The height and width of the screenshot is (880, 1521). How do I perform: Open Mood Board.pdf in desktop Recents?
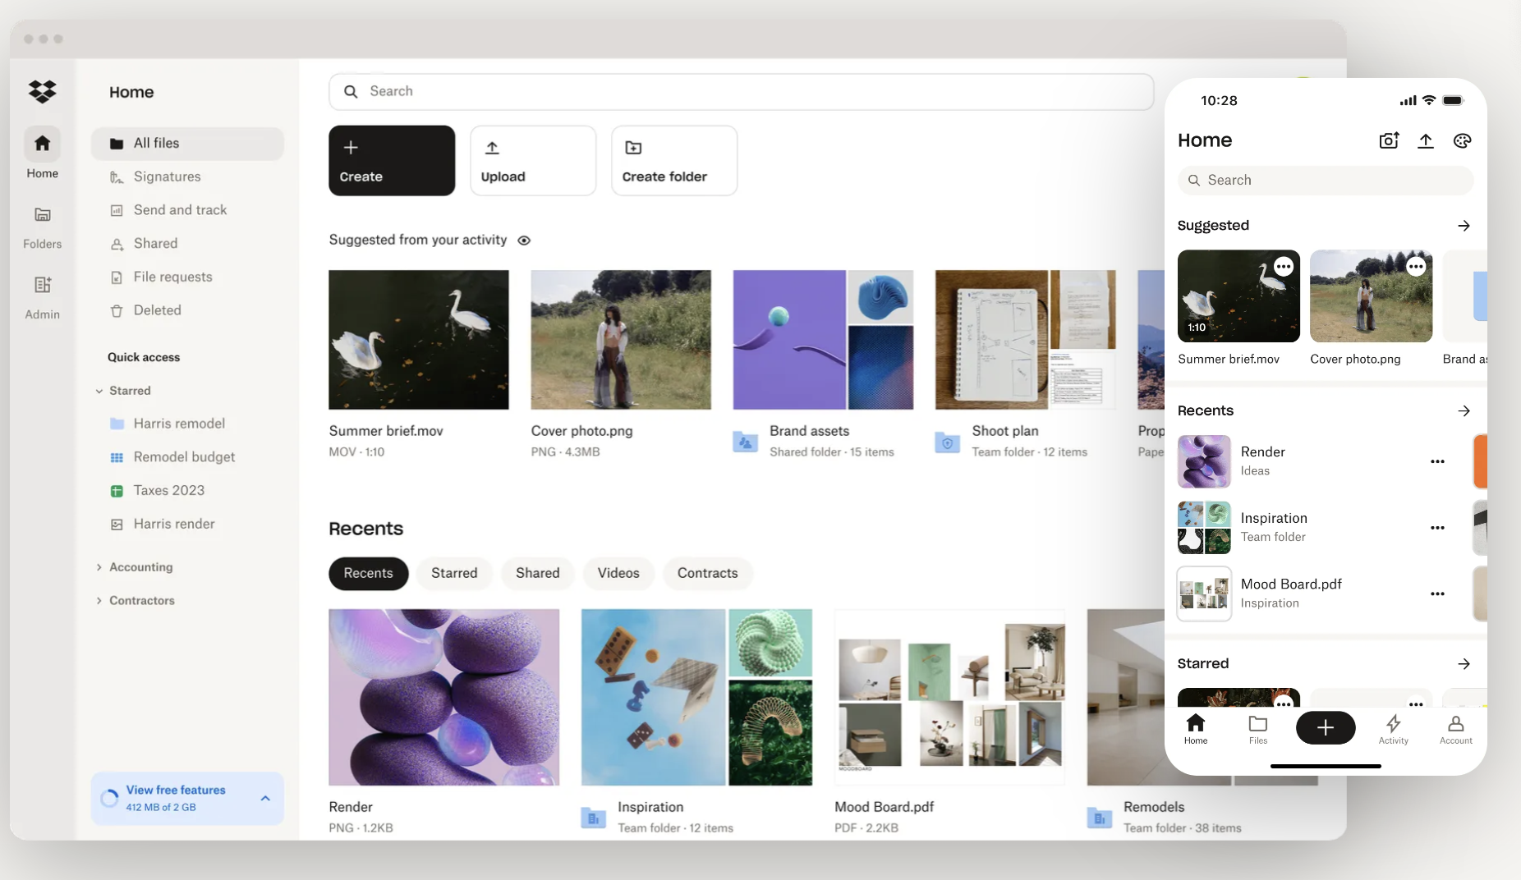[x=949, y=697]
